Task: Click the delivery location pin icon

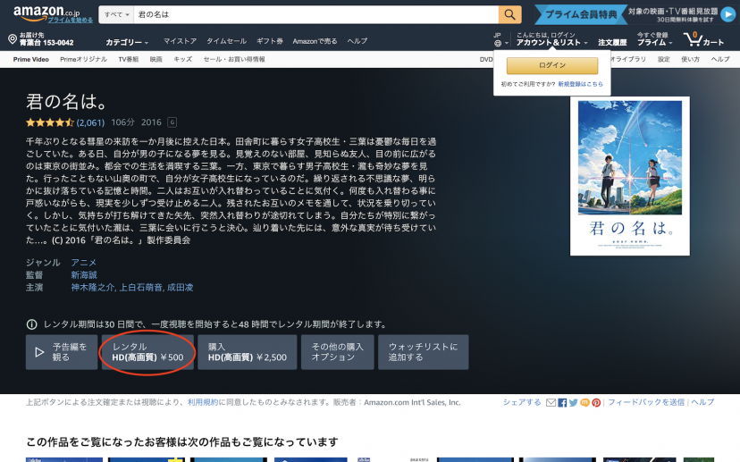Action: 13,39
